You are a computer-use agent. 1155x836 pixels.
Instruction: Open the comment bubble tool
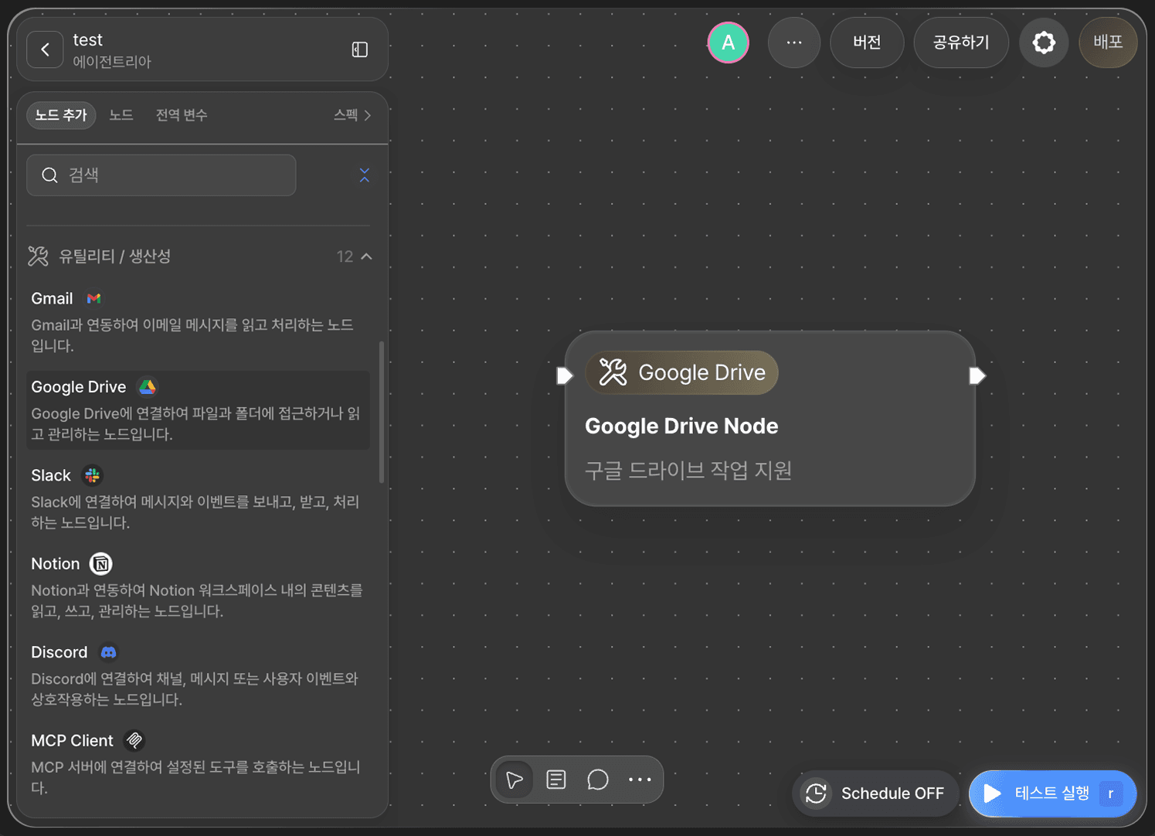(598, 780)
